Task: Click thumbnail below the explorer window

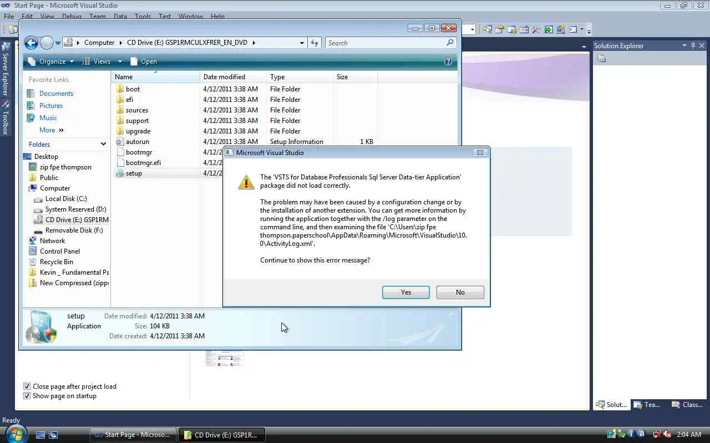Action: [224, 358]
